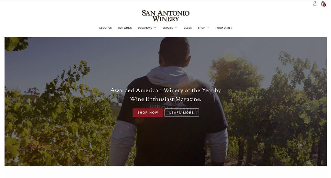Select the Shop menu label
The height and width of the screenshot is (178, 331).
click(201, 28)
